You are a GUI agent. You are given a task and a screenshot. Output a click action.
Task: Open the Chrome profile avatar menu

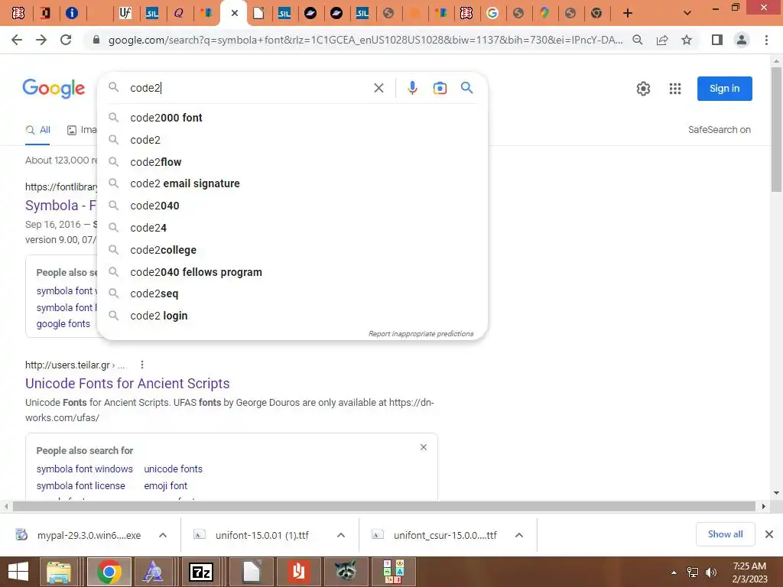pyautogui.click(x=742, y=40)
